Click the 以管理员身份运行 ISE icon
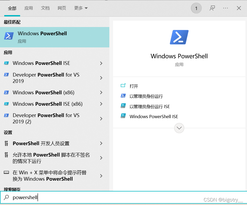This screenshot has height=205, width=247. (123, 106)
